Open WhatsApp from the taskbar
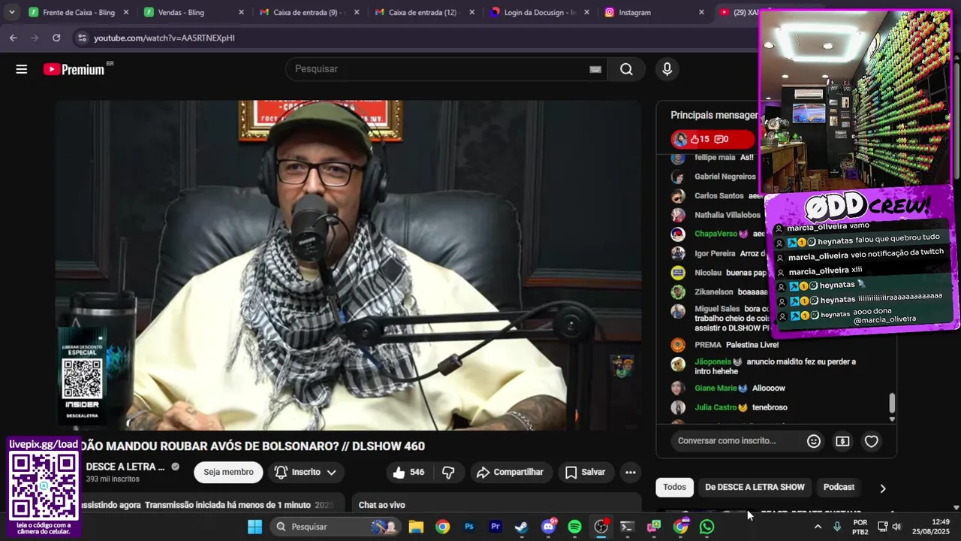The width and height of the screenshot is (961, 541). tap(706, 527)
